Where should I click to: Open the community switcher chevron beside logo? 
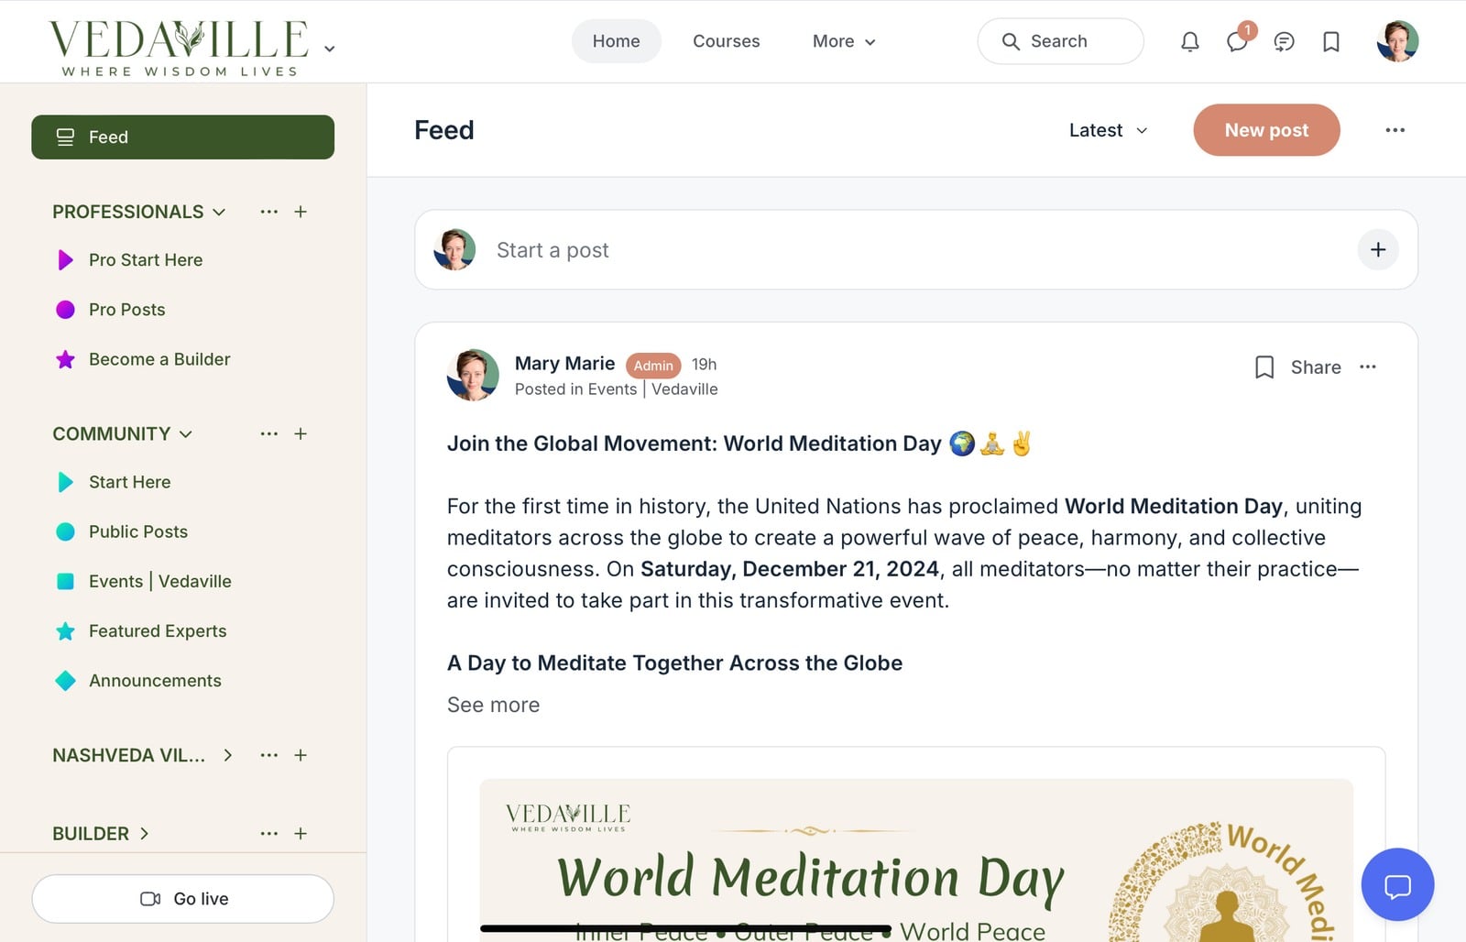(x=330, y=49)
